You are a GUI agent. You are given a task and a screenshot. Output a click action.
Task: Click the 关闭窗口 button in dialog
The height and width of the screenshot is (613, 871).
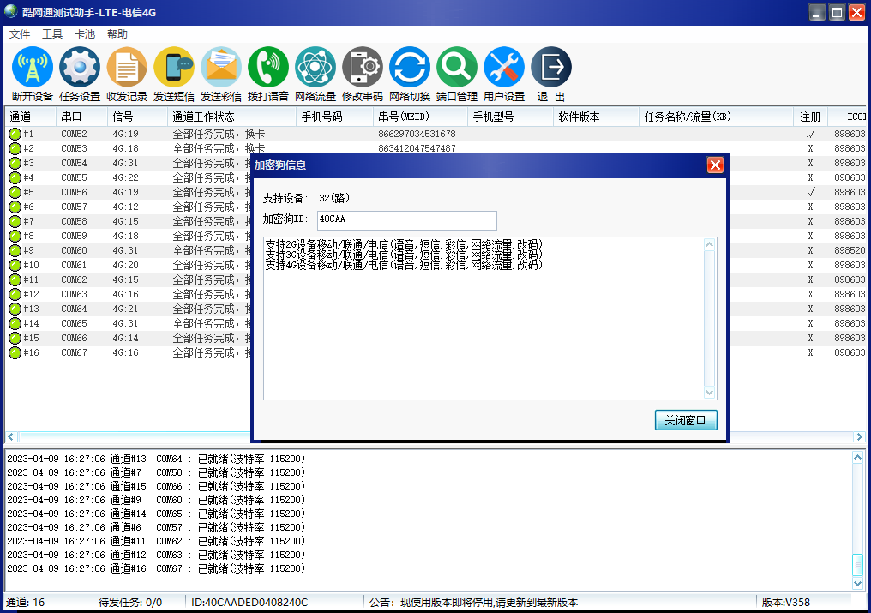point(686,420)
